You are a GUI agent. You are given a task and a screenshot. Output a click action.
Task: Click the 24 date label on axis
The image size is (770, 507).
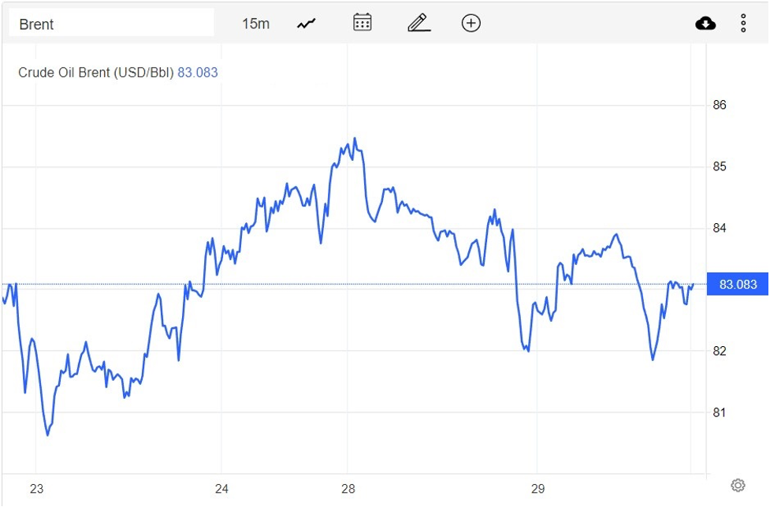pyautogui.click(x=221, y=489)
